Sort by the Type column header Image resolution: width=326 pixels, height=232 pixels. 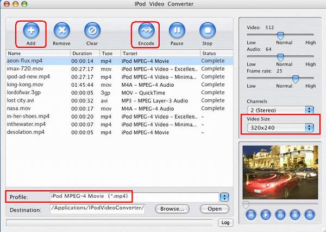(110, 53)
